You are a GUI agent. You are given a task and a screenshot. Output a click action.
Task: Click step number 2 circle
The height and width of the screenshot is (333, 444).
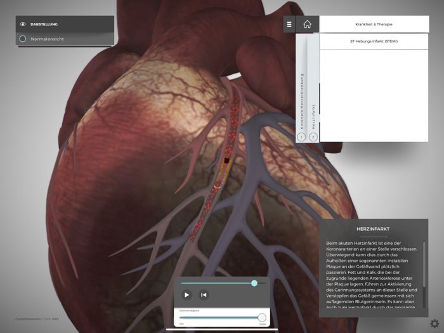coord(313,137)
